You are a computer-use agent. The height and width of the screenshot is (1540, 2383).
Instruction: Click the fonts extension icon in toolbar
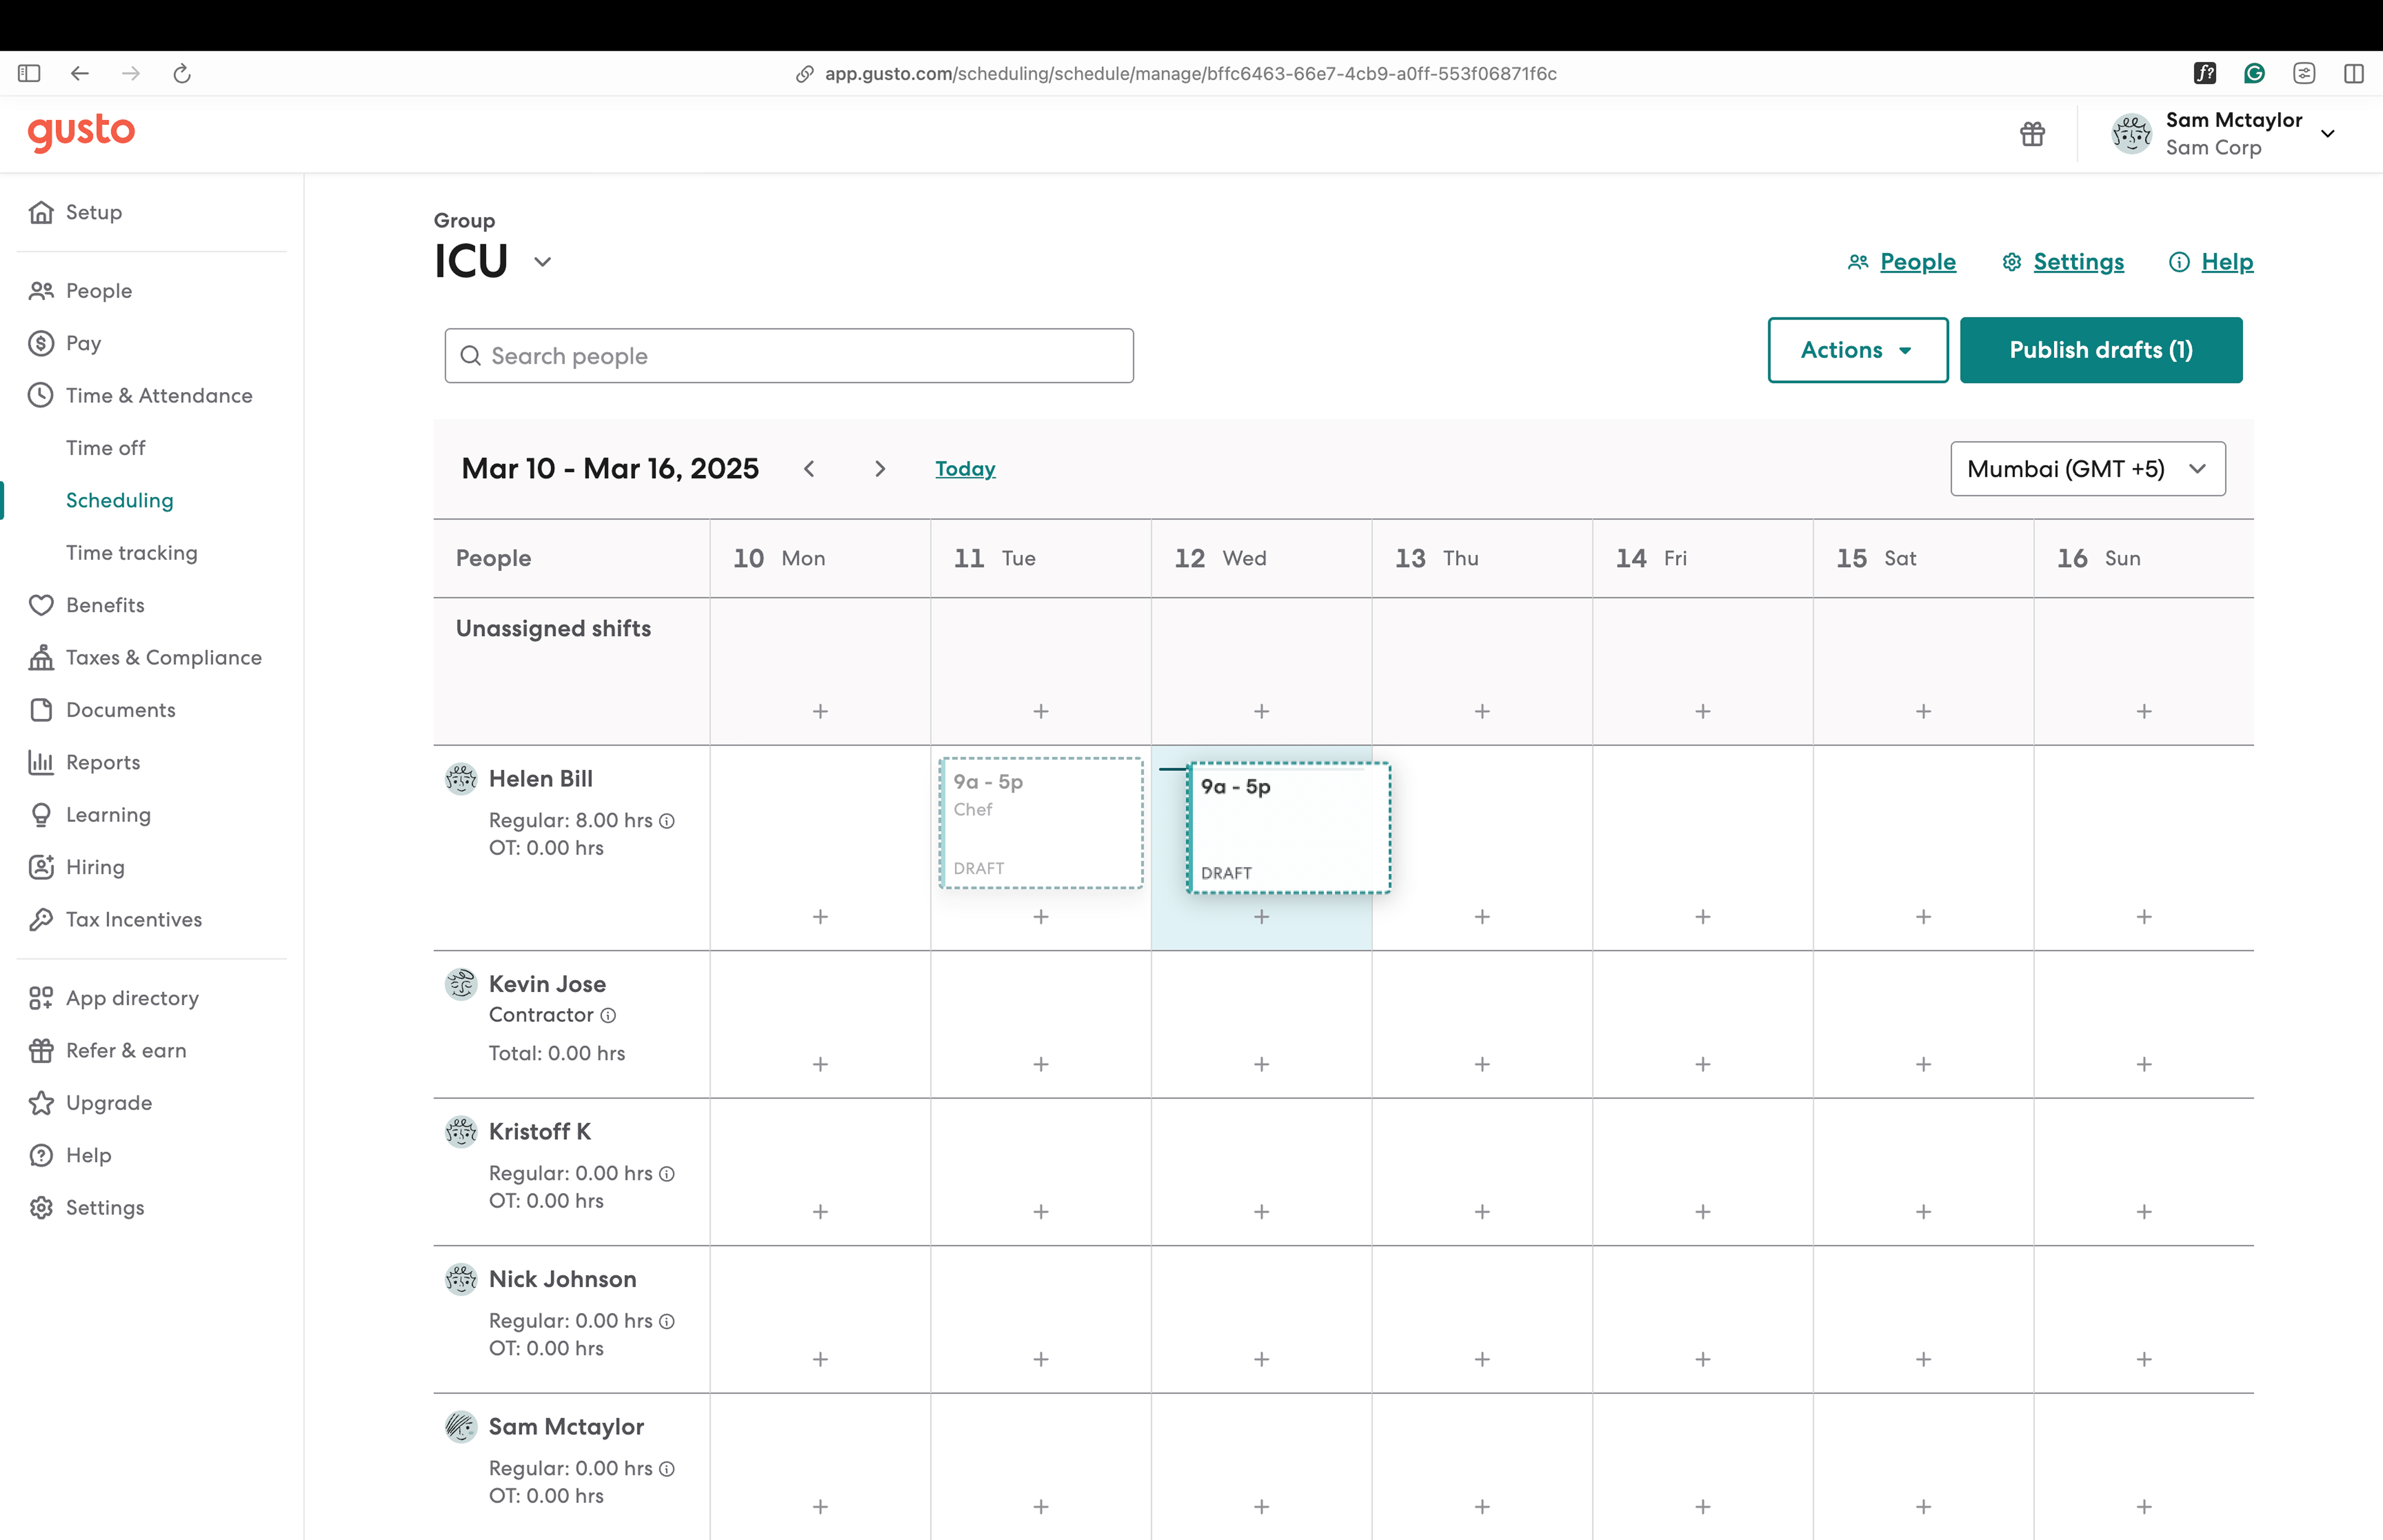point(2205,73)
